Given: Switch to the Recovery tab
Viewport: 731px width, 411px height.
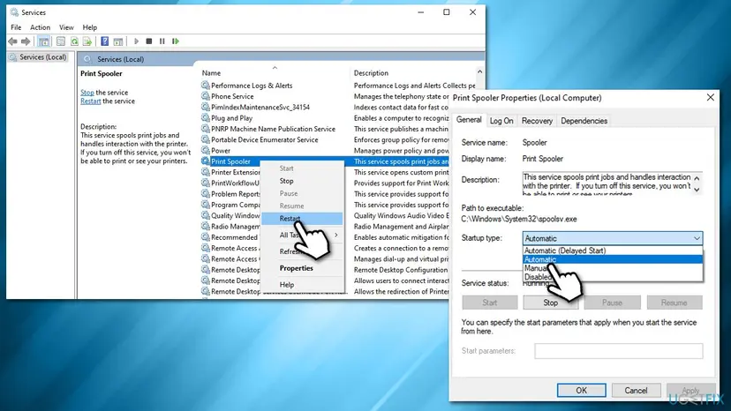Looking at the screenshot, I should 537,121.
